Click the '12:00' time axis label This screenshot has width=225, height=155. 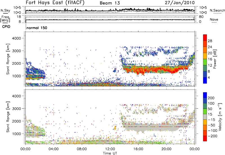[110, 149]
